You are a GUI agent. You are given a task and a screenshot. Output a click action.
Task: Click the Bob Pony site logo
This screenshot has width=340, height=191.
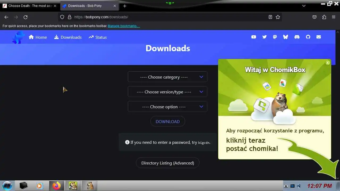point(19,37)
